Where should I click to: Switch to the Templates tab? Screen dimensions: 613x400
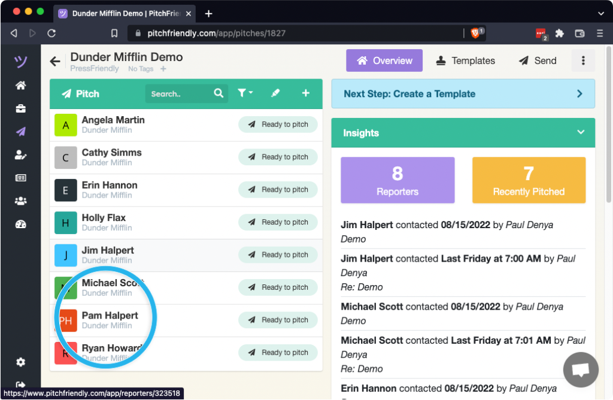point(465,60)
